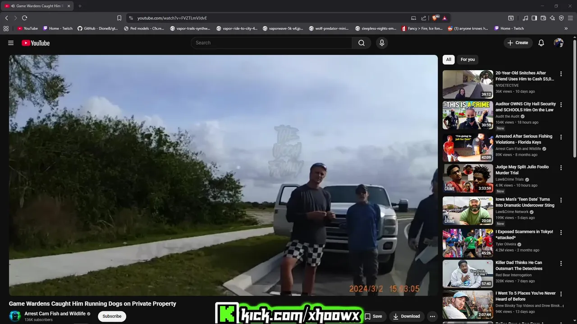Click the Download button
The height and width of the screenshot is (324, 577).
pos(407,316)
